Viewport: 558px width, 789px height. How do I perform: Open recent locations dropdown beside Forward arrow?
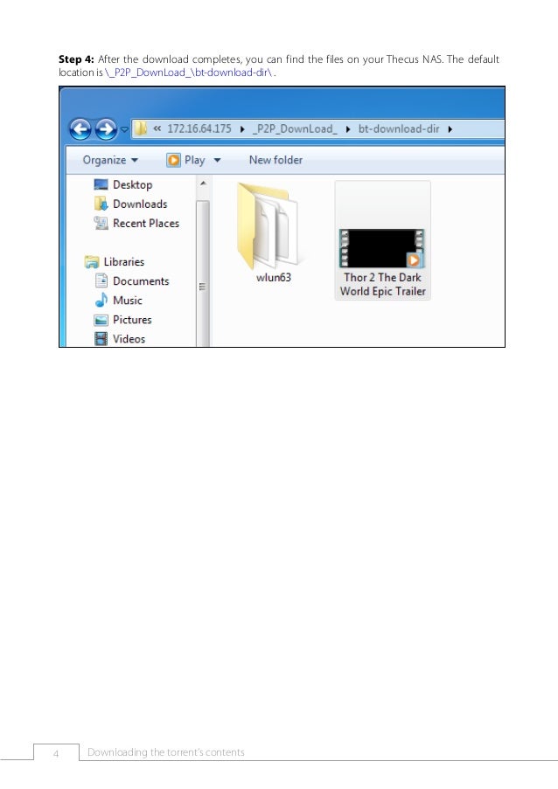(124, 130)
